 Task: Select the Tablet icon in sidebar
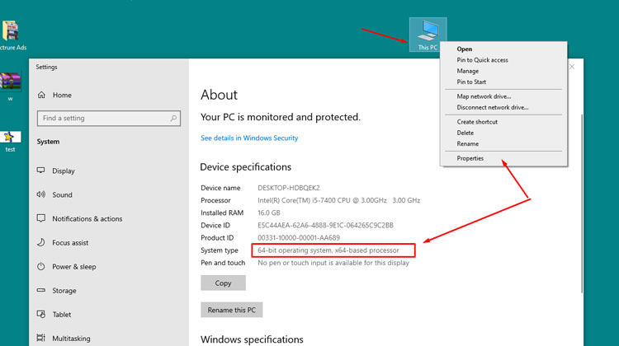(40, 315)
